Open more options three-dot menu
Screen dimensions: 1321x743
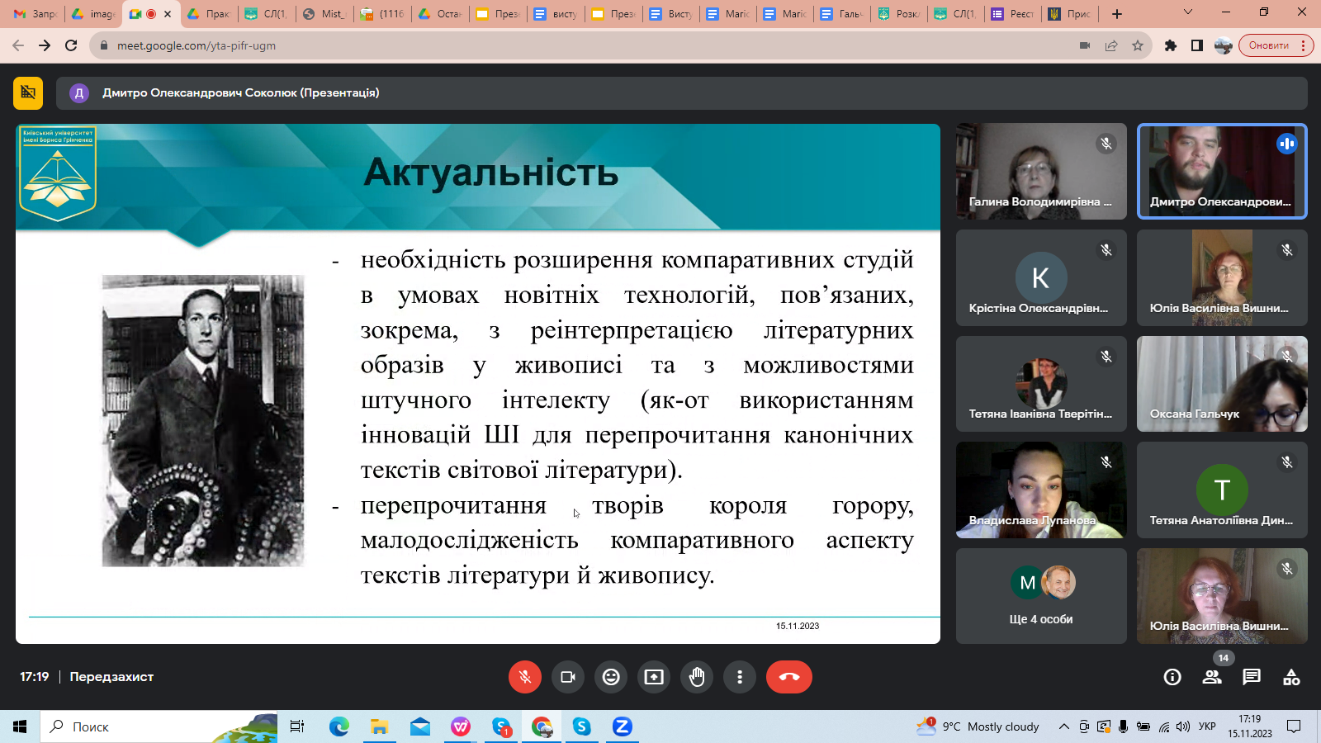coord(740,677)
